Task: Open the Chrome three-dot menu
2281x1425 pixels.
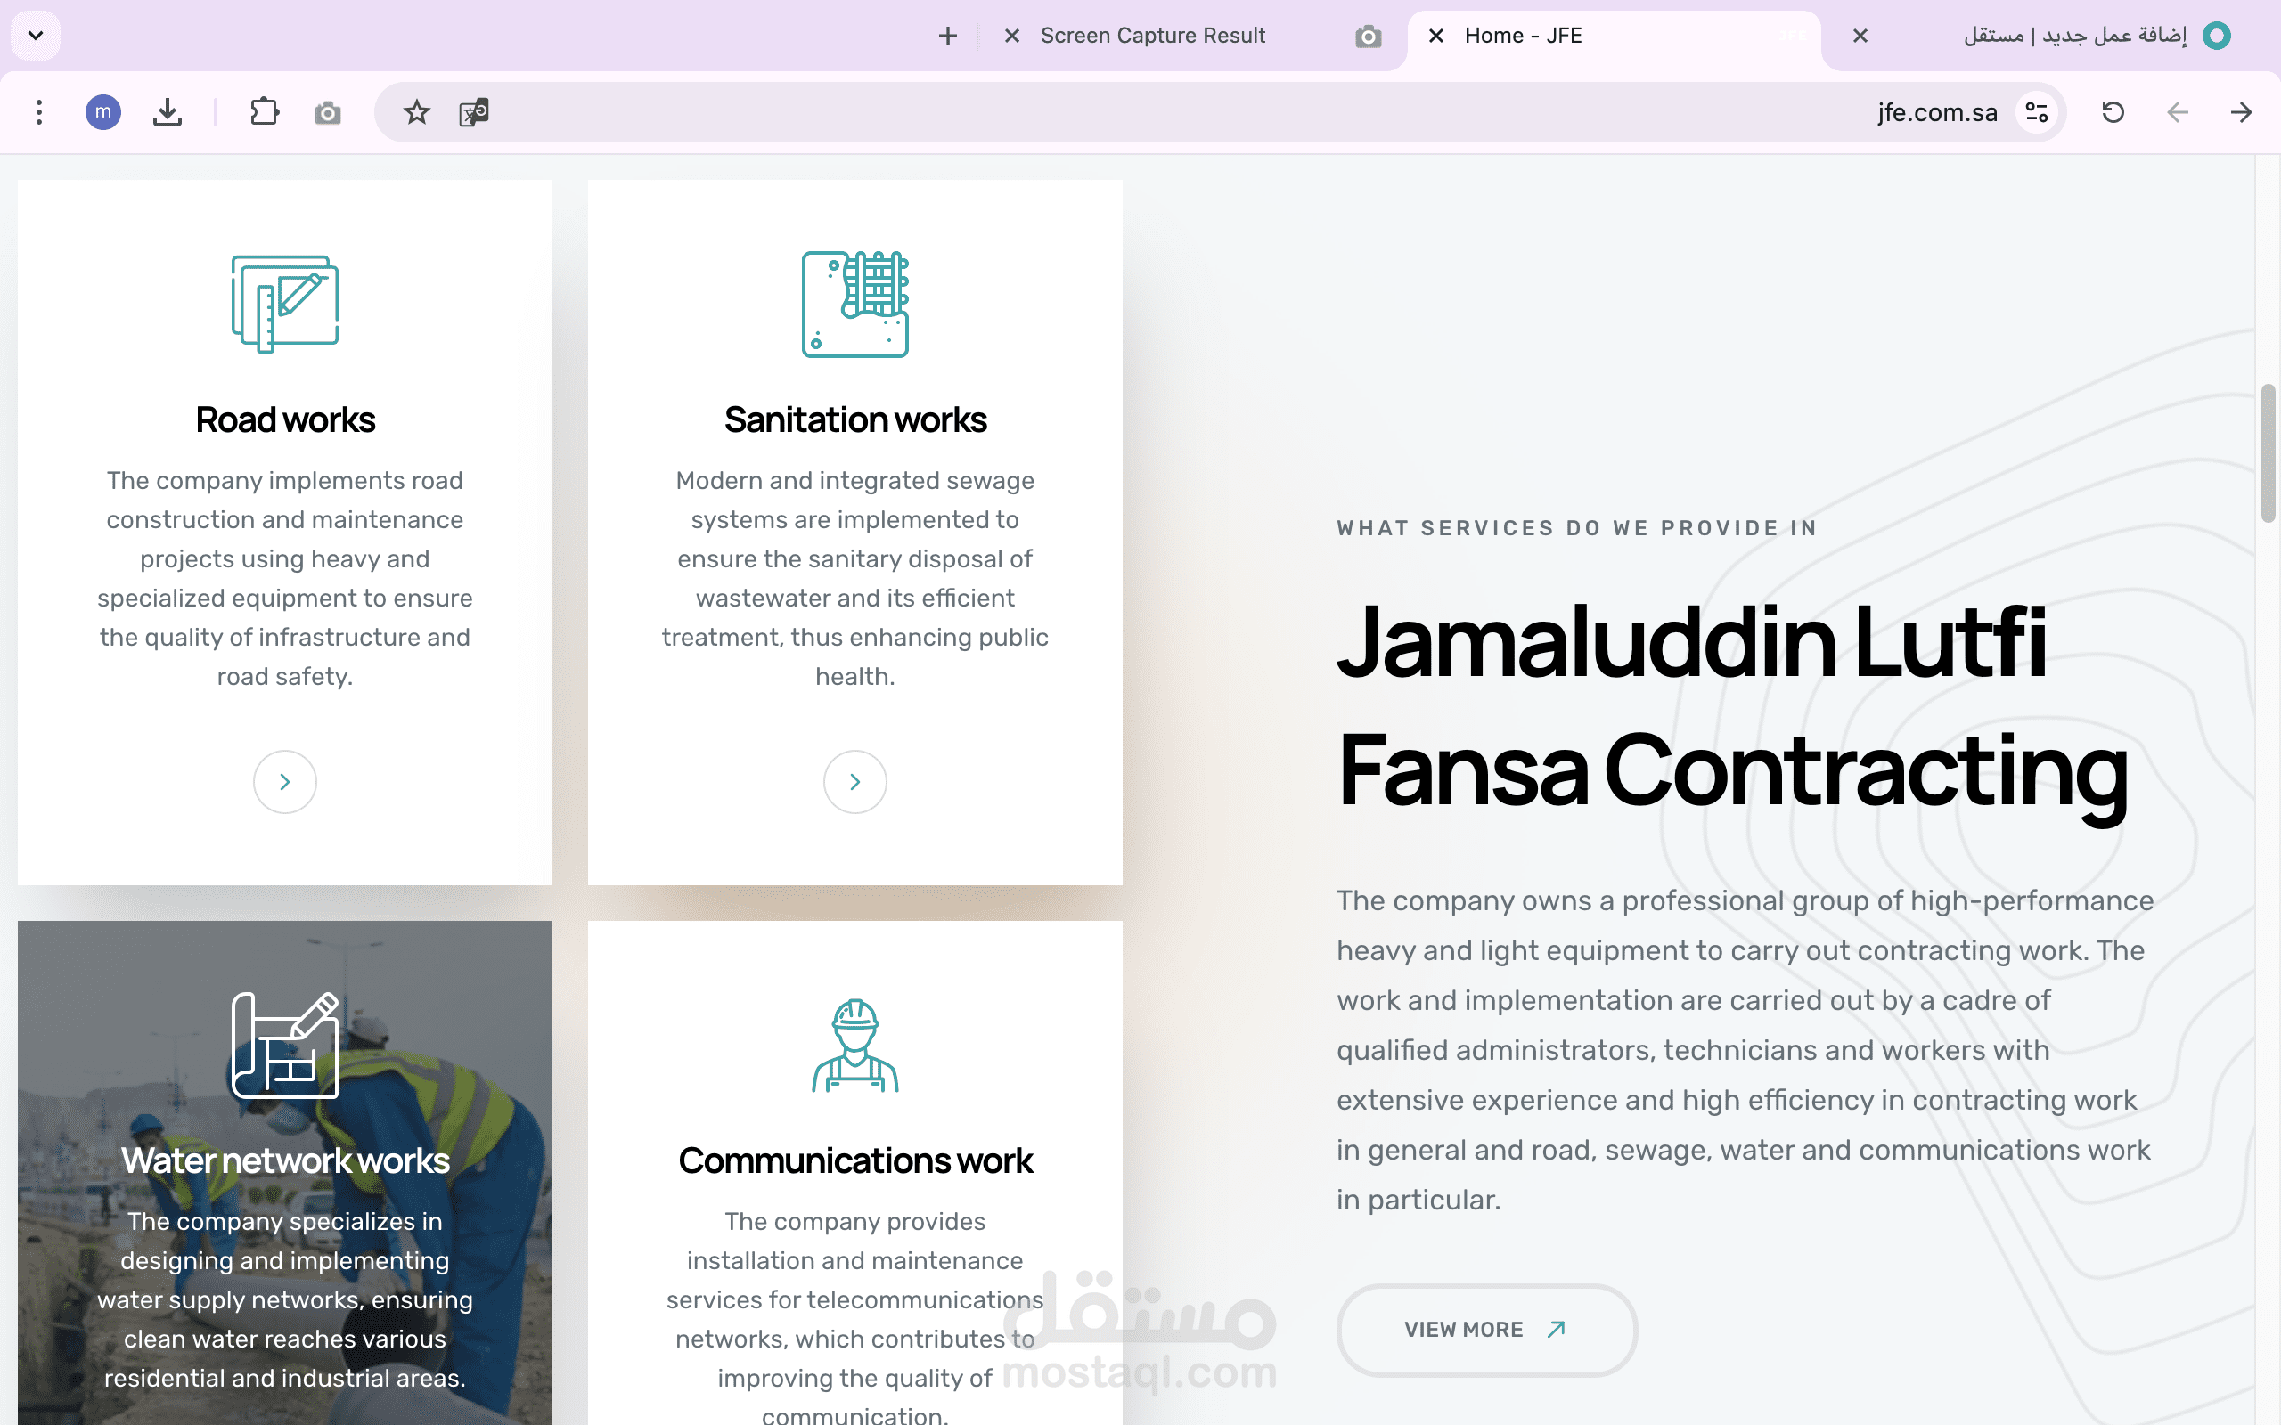Action: click(38, 112)
